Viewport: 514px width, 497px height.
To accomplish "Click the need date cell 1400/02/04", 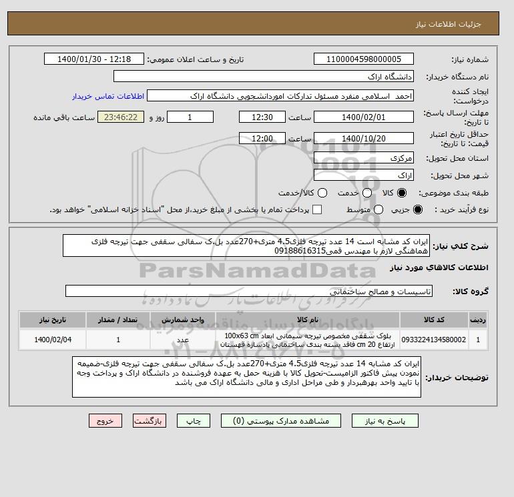I will pos(53,340).
